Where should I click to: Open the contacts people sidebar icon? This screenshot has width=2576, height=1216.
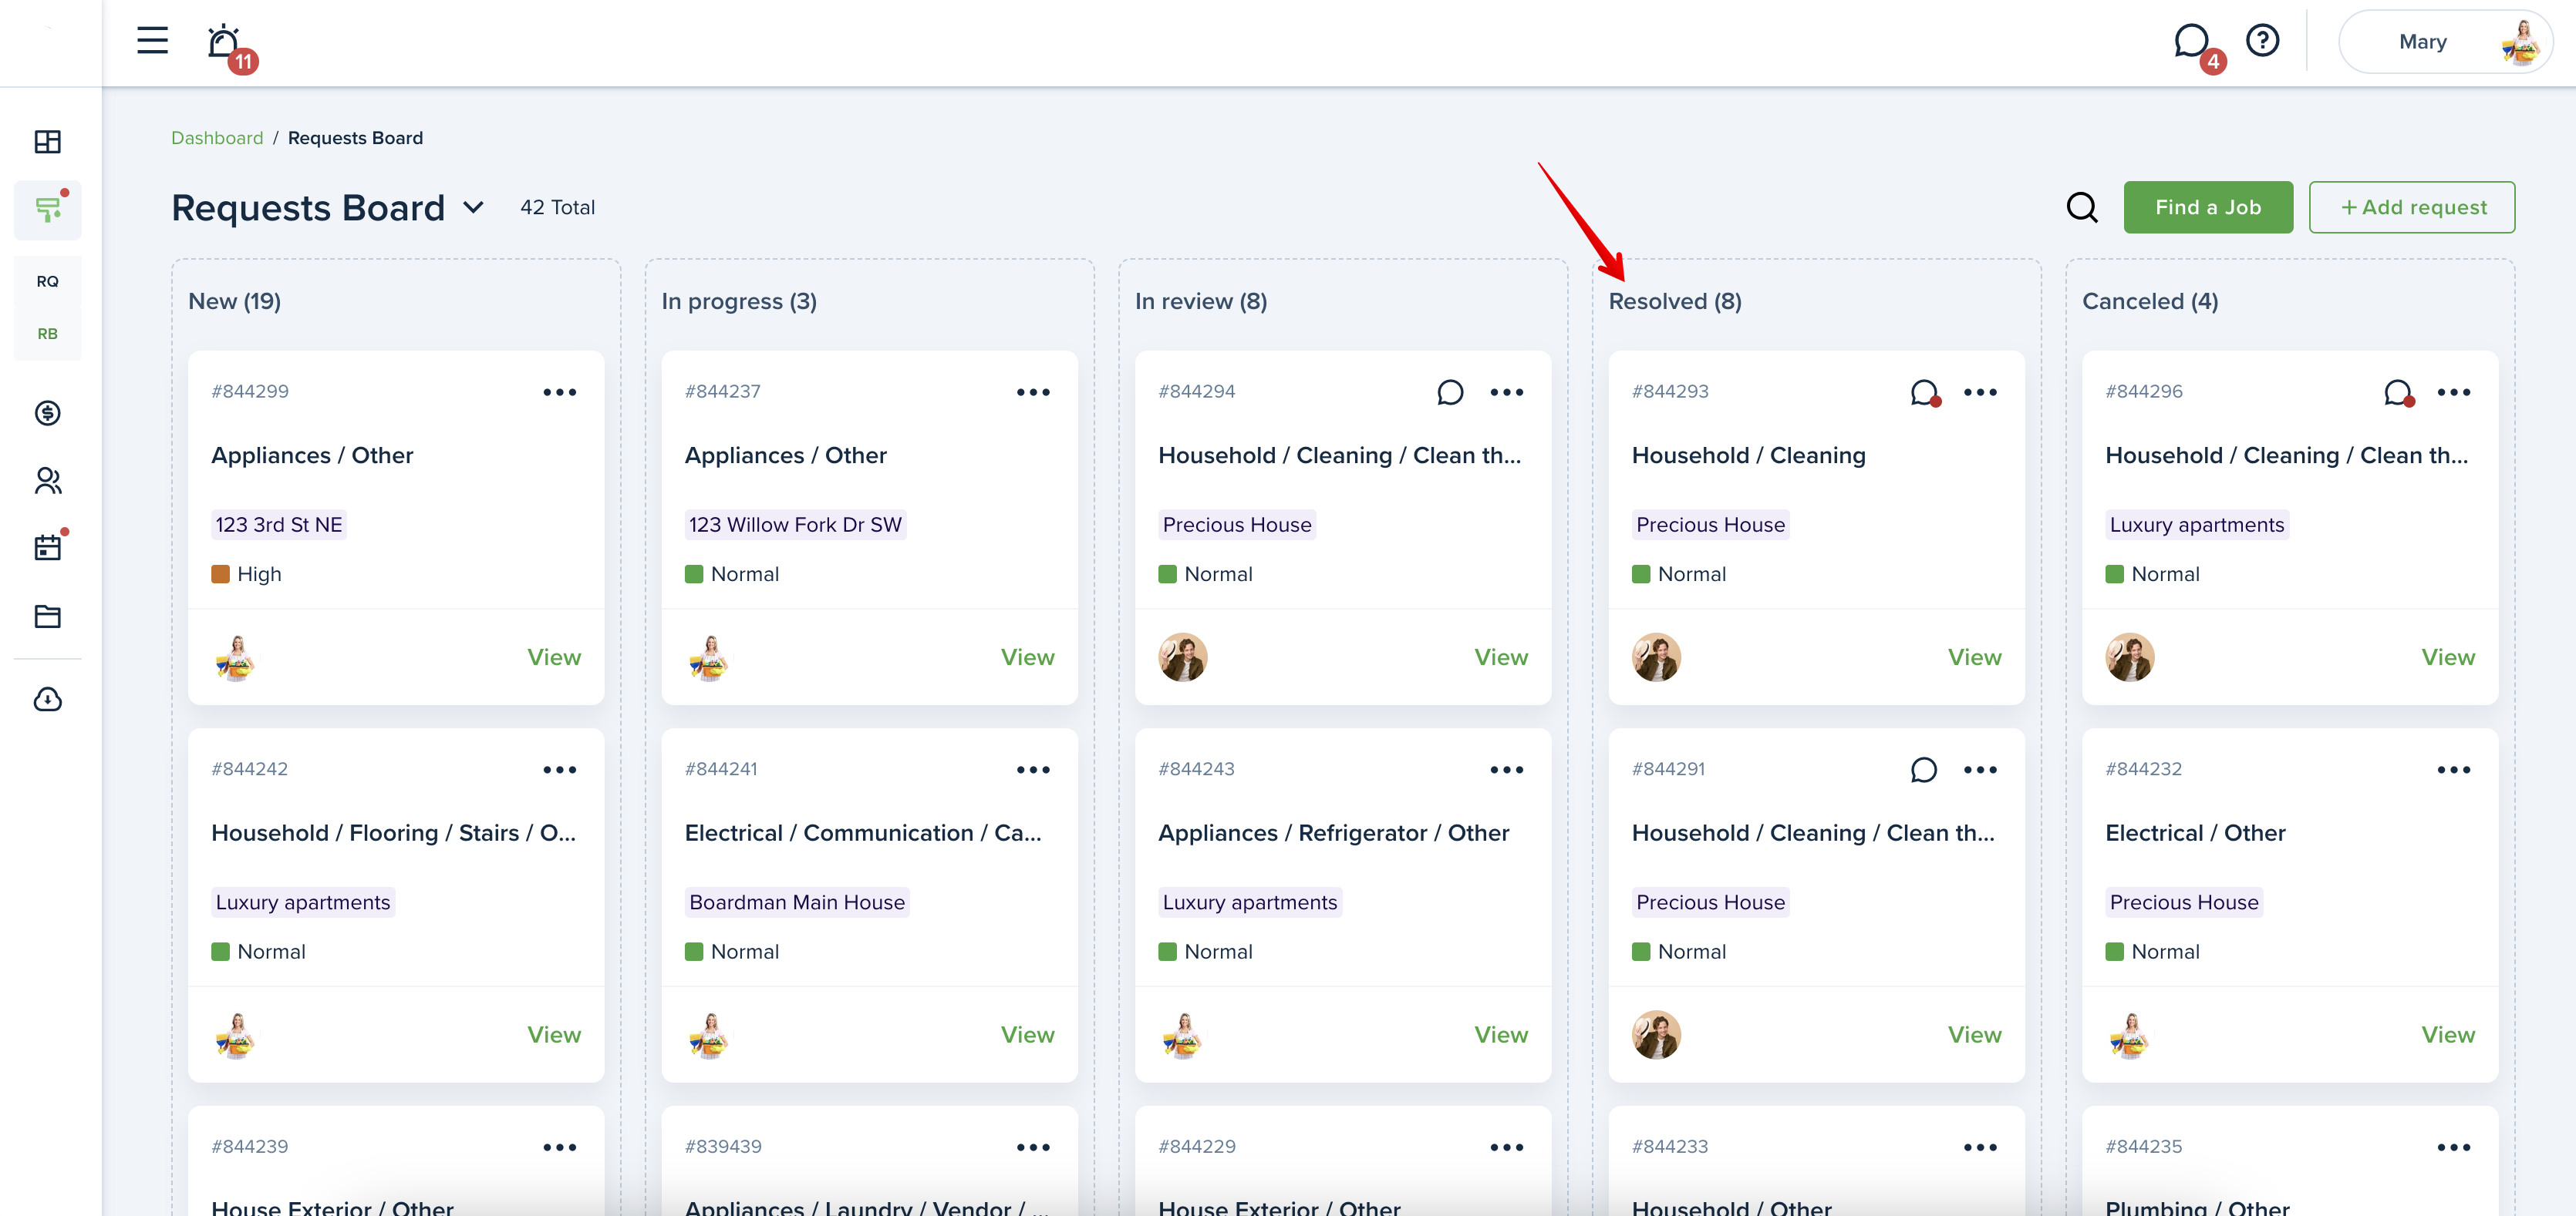tap(48, 481)
